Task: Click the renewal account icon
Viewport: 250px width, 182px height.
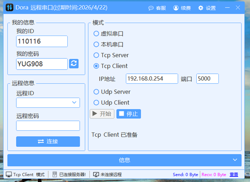Action: [x=176, y=8]
